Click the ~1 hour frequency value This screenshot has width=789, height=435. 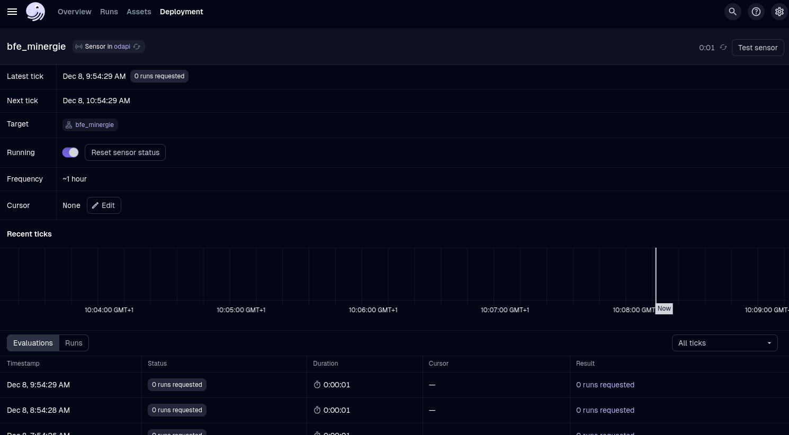75,179
